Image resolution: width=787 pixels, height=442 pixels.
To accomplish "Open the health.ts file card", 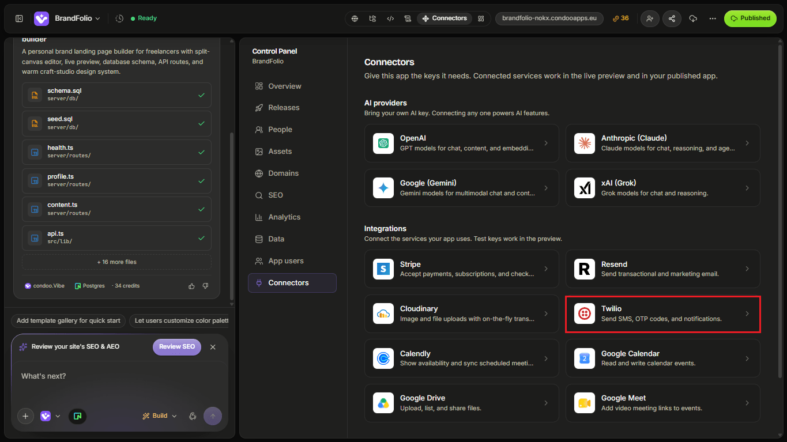I will pos(116,152).
